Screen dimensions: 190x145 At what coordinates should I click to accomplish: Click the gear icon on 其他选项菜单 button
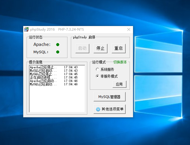click(98, 109)
